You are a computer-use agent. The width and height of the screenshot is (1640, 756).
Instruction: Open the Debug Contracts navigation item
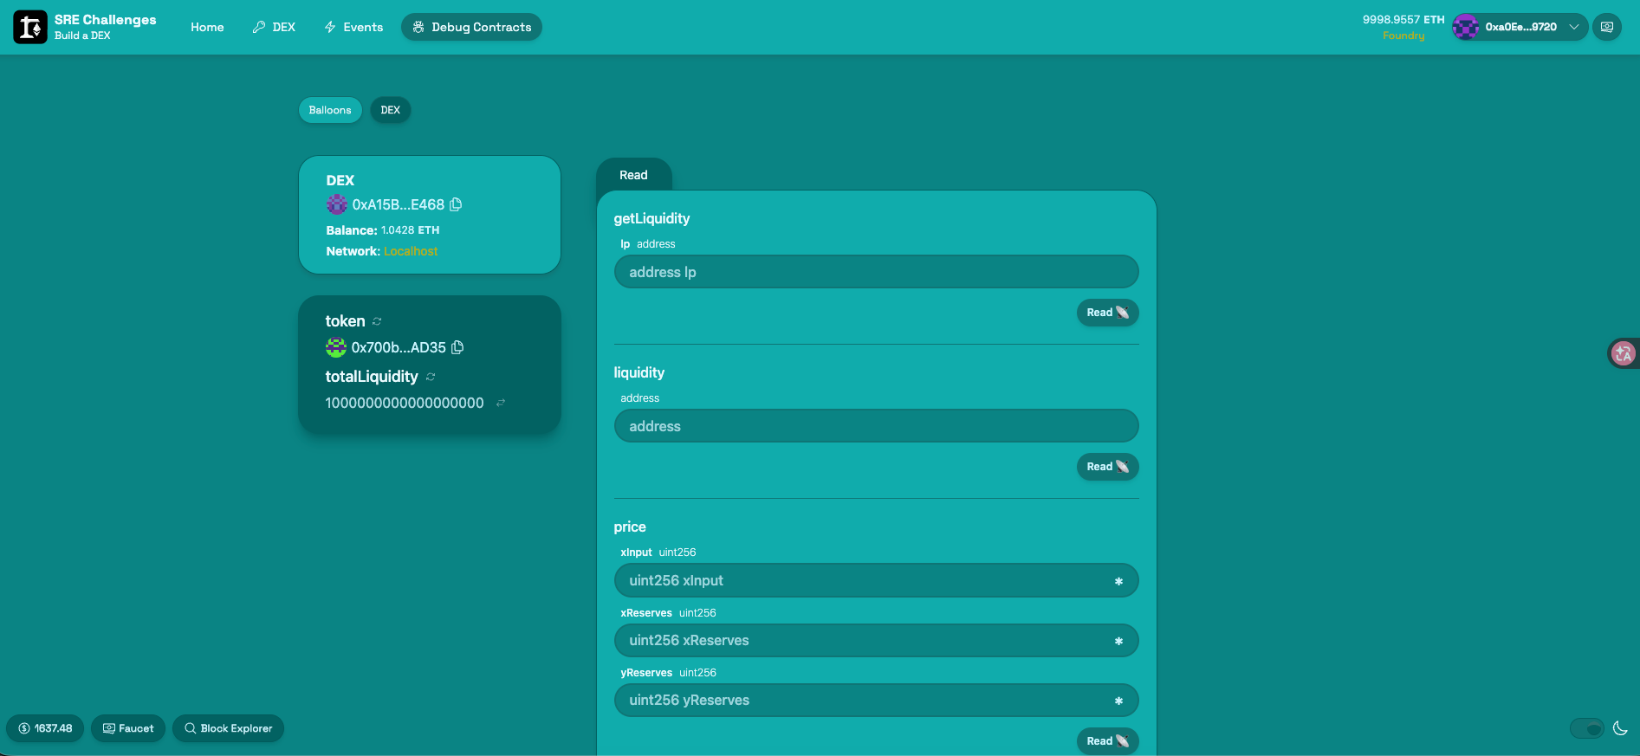(x=472, y=27)
